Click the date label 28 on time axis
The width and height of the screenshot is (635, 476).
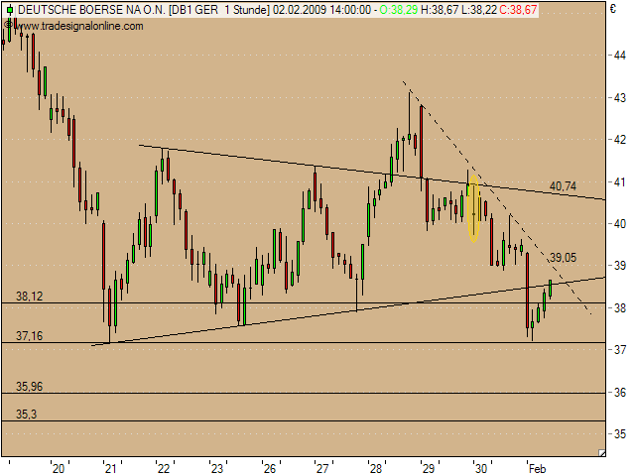click(x=376, y=469)
